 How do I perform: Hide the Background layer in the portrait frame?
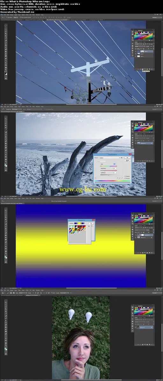(x=135, y=327)
